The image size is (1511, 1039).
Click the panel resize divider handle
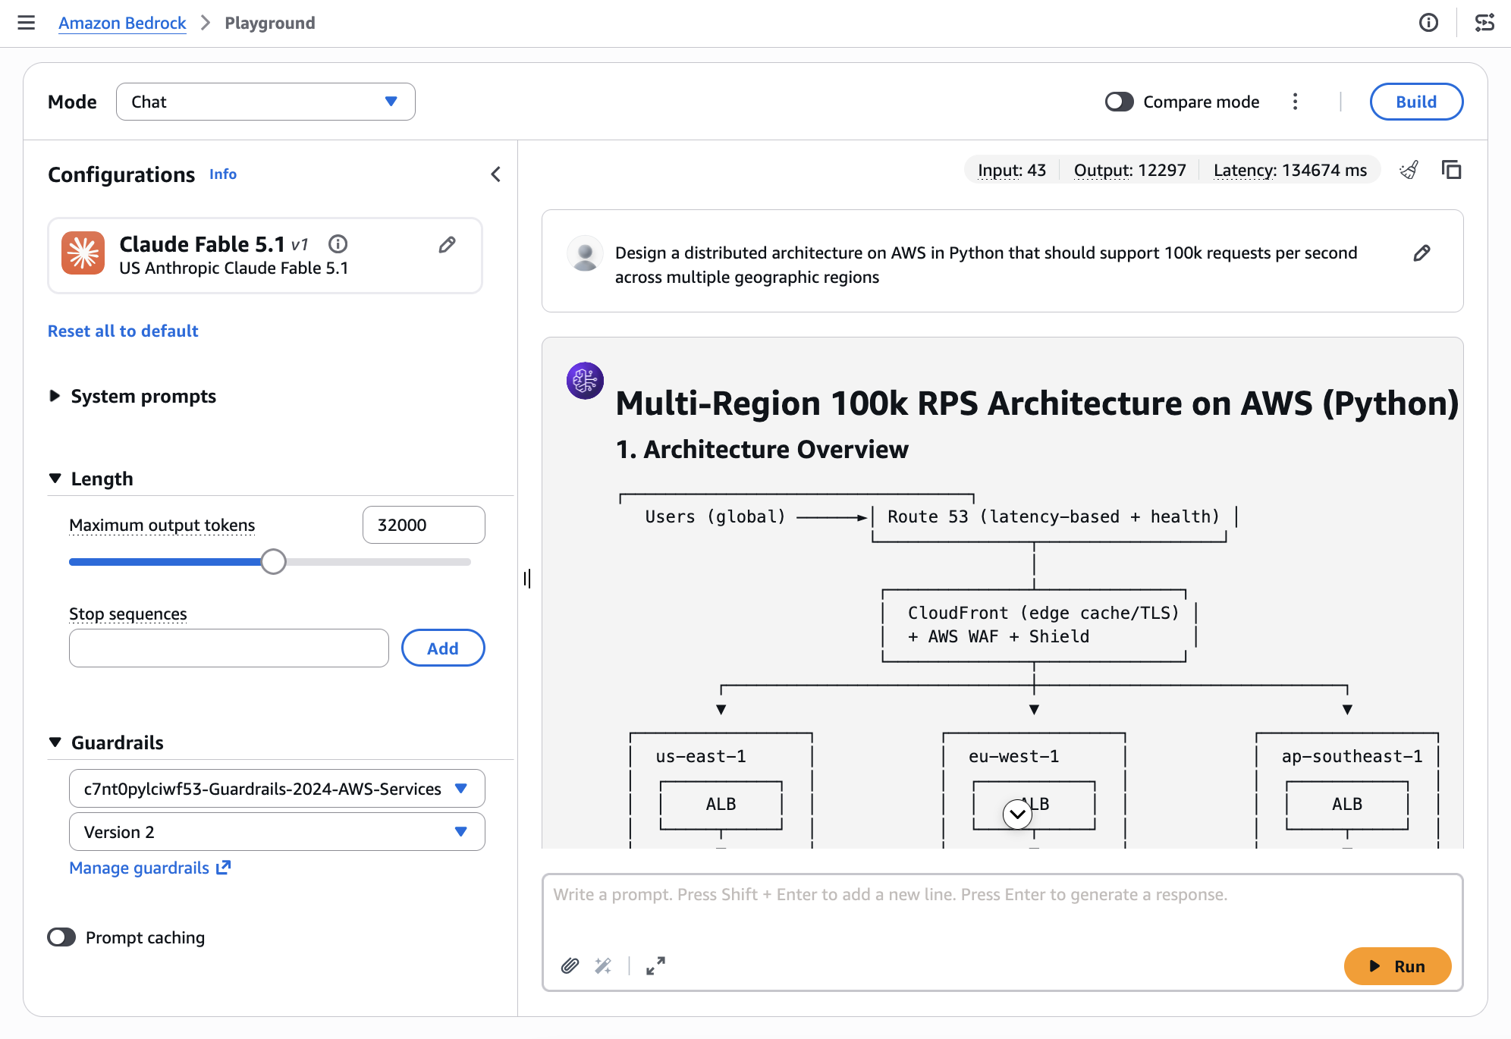pyautogui.click(x=527, y=579)
